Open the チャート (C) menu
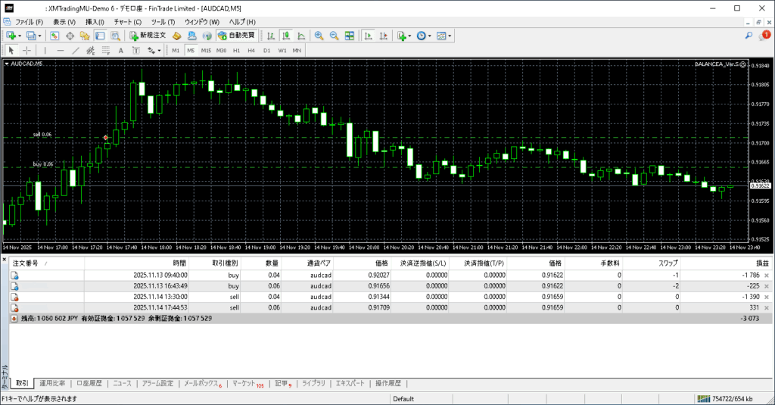Image resolution: width=775 pixels, height=405 pixels. point(127,21)
